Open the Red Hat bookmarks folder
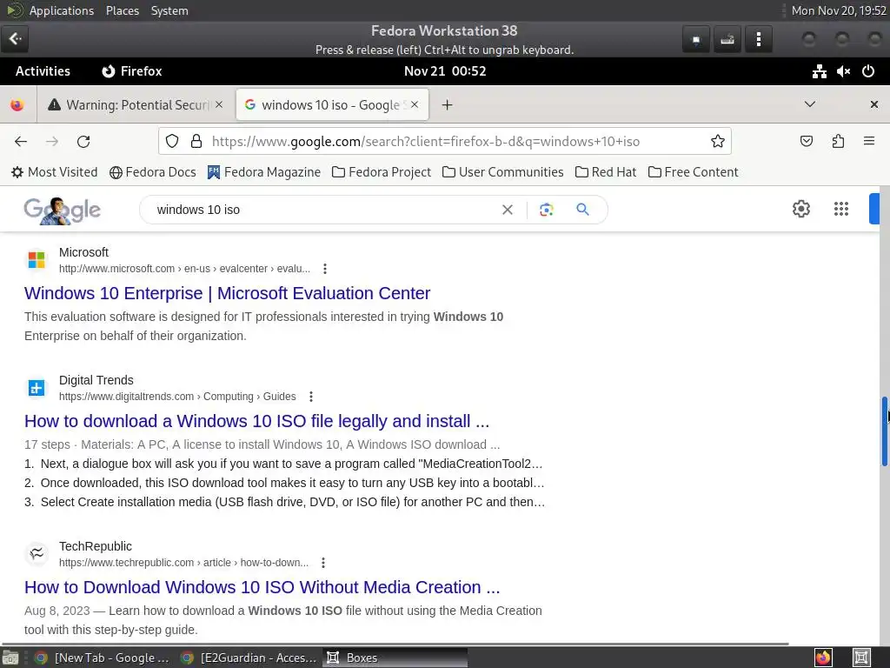 pyautogui.click(x=606, y=172)
